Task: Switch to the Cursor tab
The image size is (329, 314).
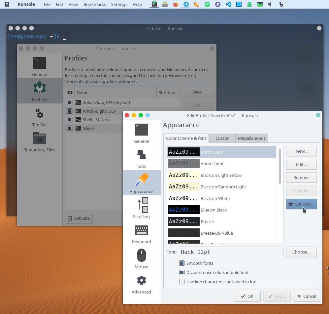Action: click(222, 138)
